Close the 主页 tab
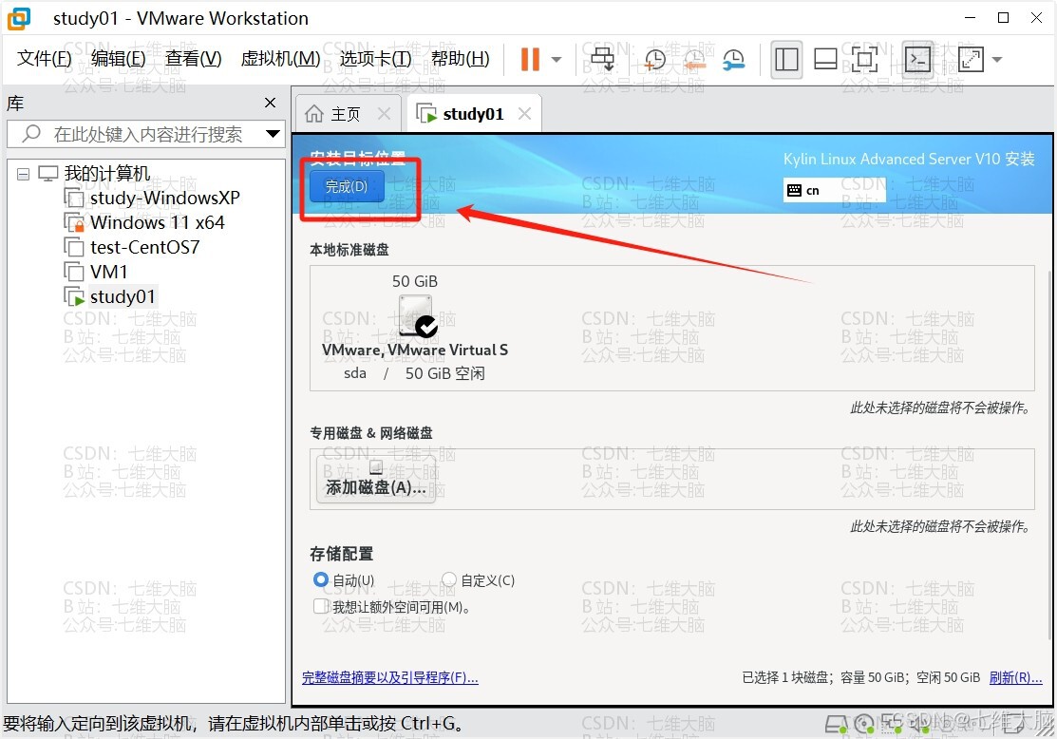The image size is (1057, 739). pos(384,114)
